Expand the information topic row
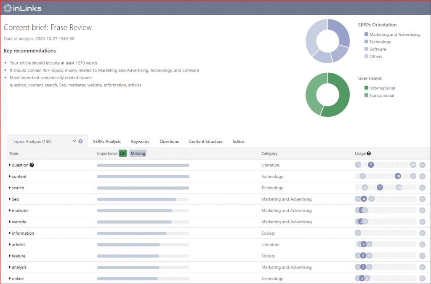 coord(10,233)
